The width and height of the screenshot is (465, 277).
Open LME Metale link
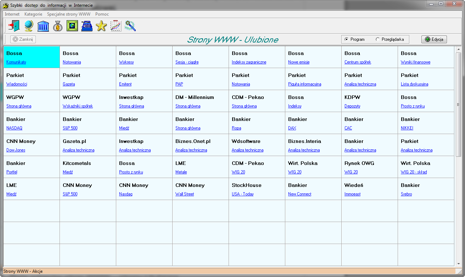pyautogui.click(x=181, y=172)
